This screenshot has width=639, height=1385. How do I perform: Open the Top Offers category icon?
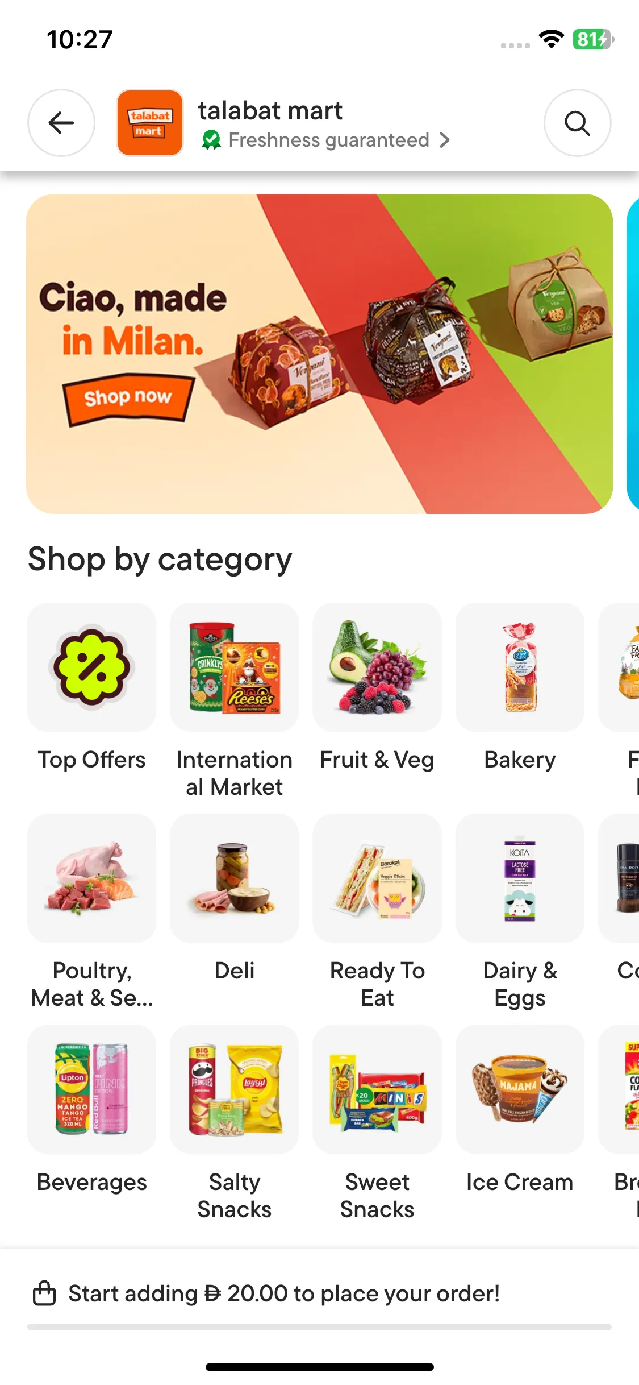click(x=91, y=667)
